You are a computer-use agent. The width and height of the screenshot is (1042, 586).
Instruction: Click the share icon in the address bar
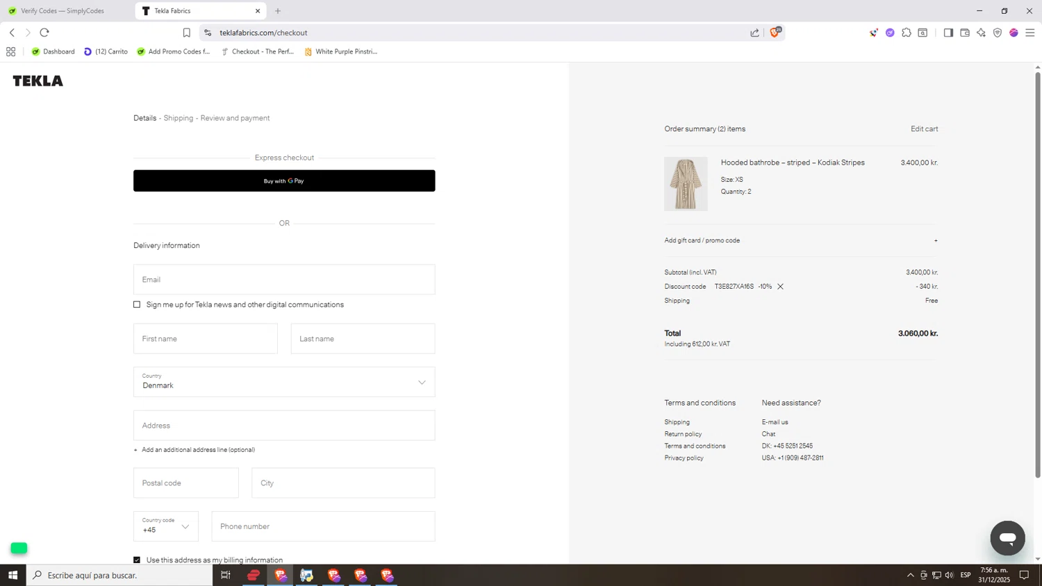click(754, 33)
